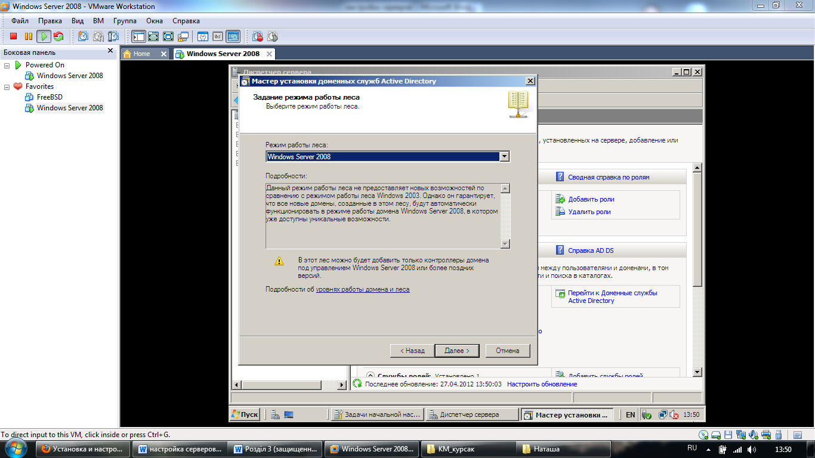Click the message log icon in the VMware status bar
The image size is (815, 458).
tap(797, 435)
